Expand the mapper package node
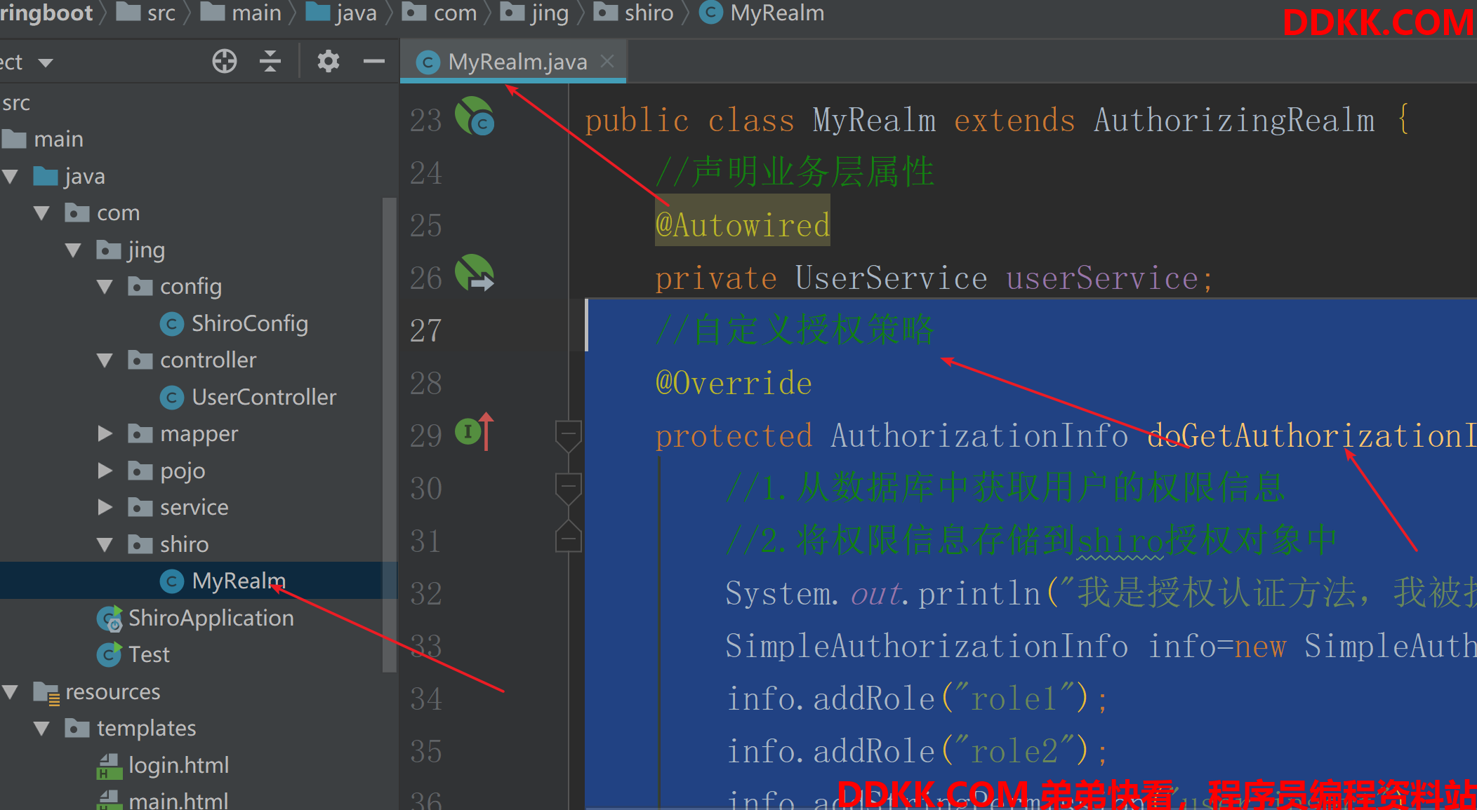The height and width of the screenshot is (810, 1477). pyautogui.click(x=105, y=433)
